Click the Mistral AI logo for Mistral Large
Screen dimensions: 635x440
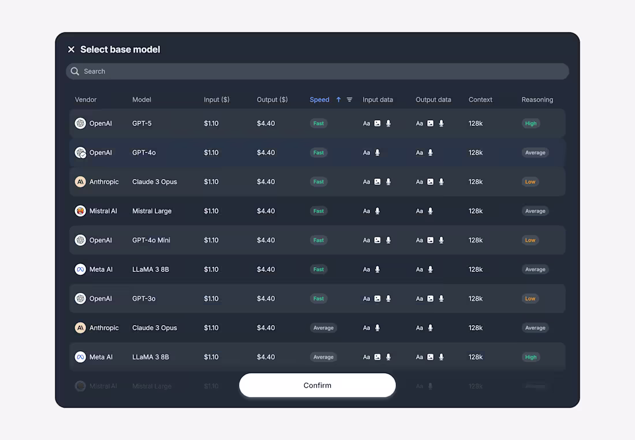pyautogui.click(x=80, y=211)
